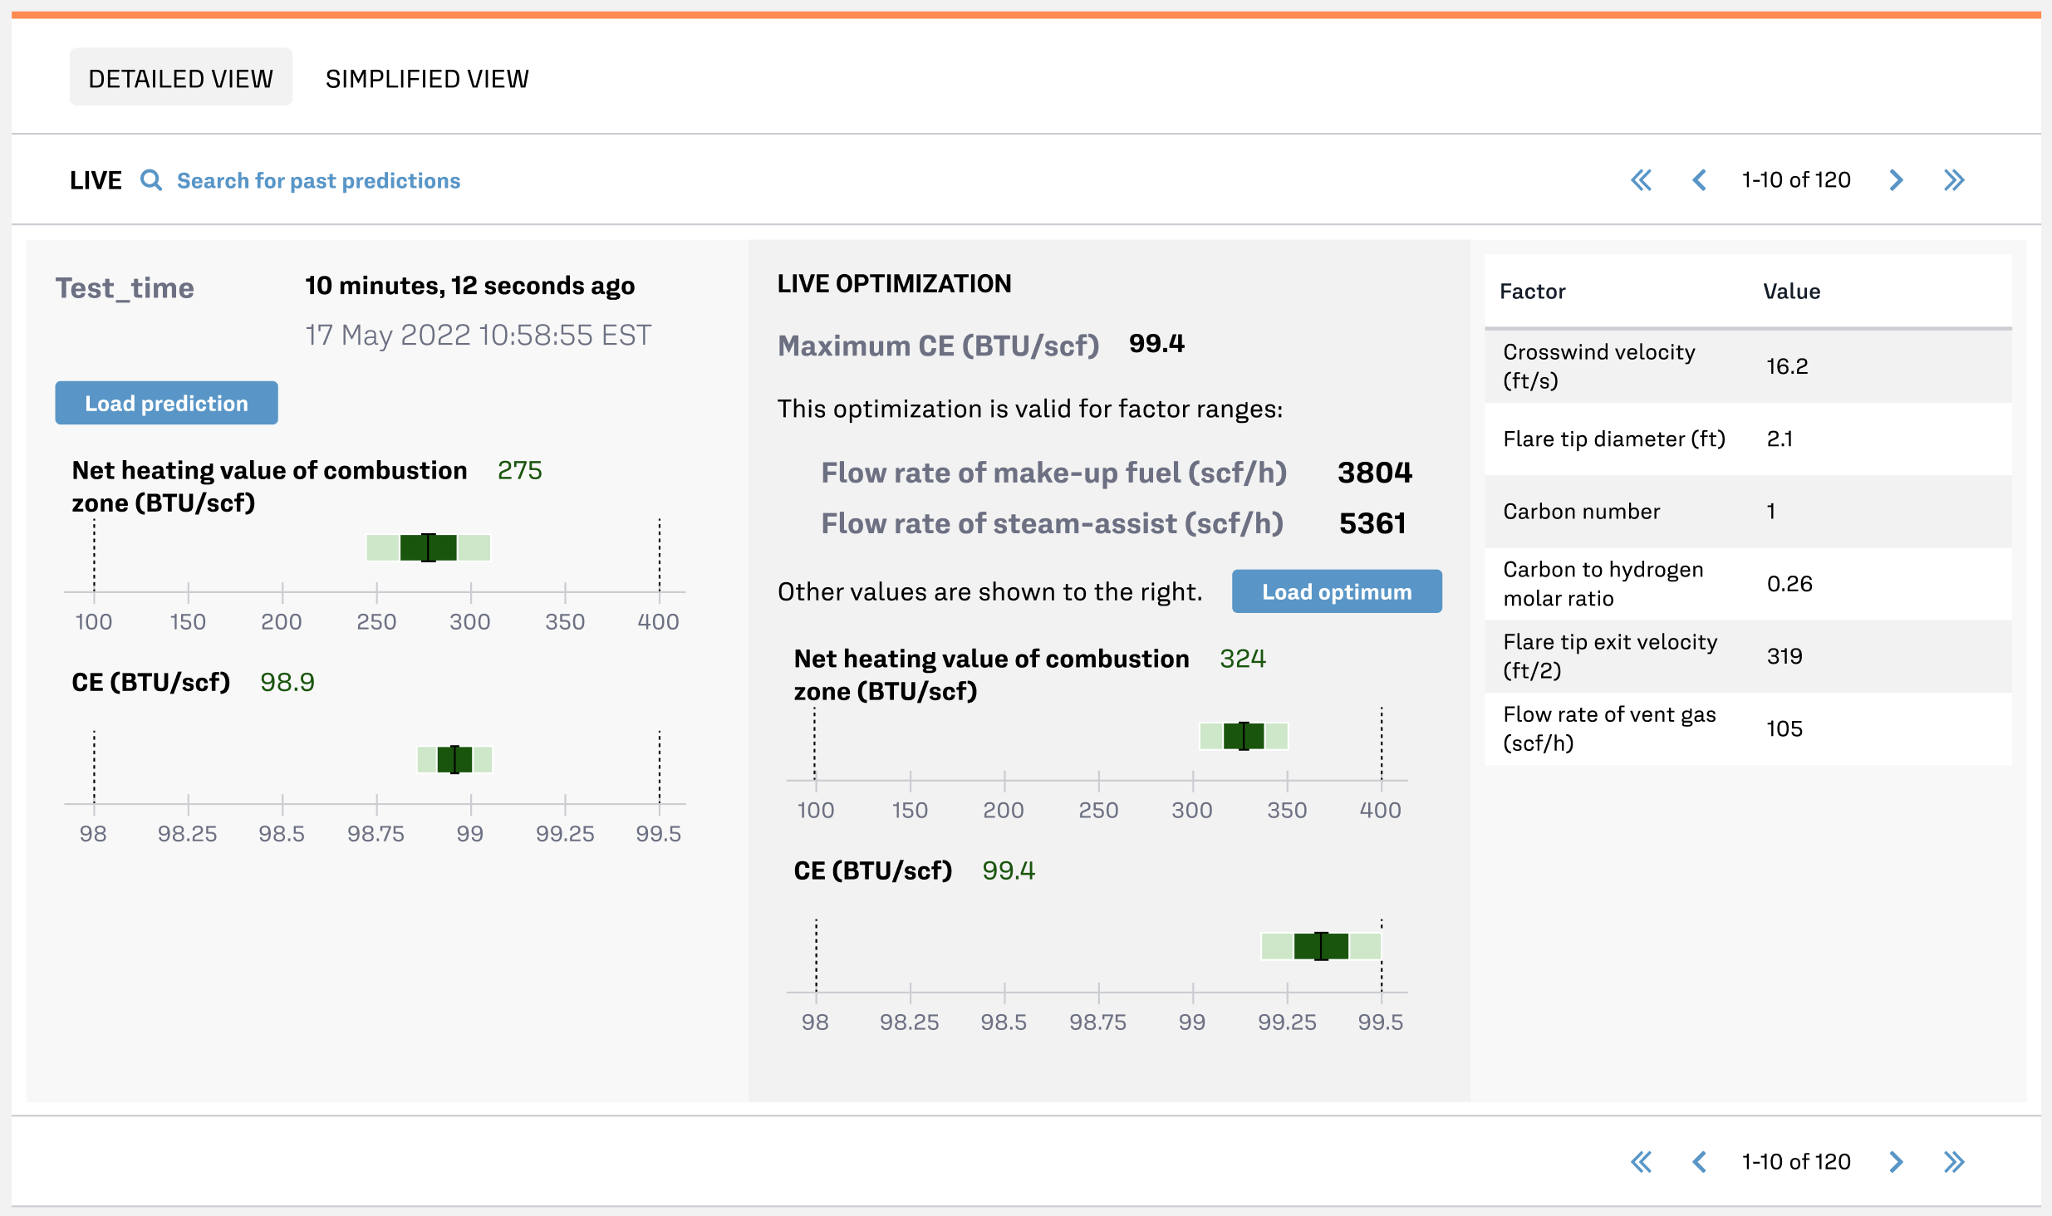Image resolution: width=2052 pixels, height=1216 pixels.
Task: Jump to last page using top double-right arrows
Action: pyautogui.click(x=1954, y=180)
